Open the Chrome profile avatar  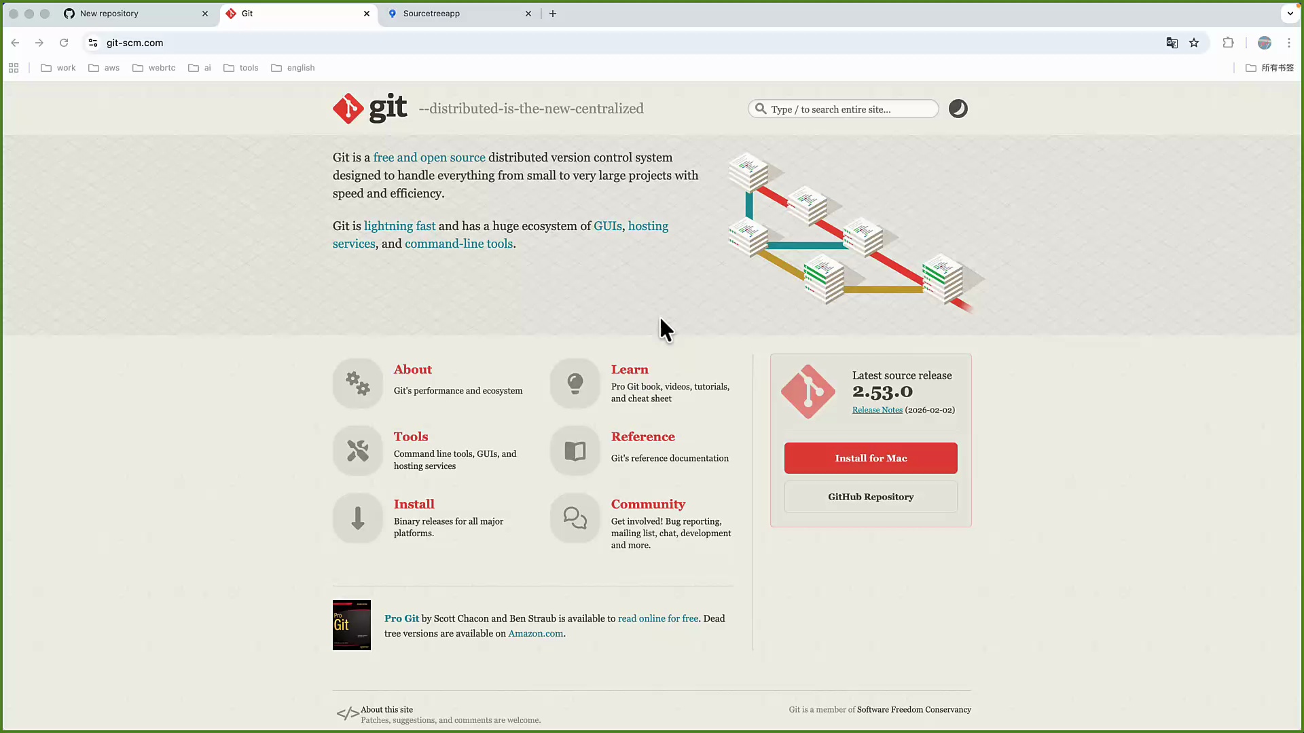pyautogui.click(x=1265, y=43)
